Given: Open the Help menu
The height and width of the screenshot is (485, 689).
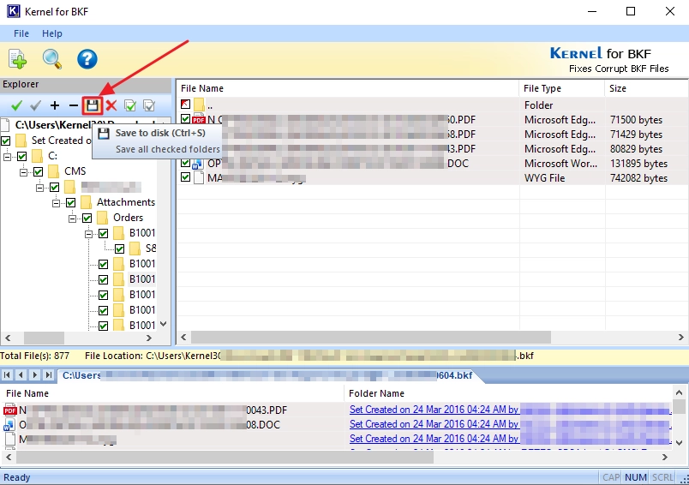Looking at the screenshot, I should click(52, 33).
